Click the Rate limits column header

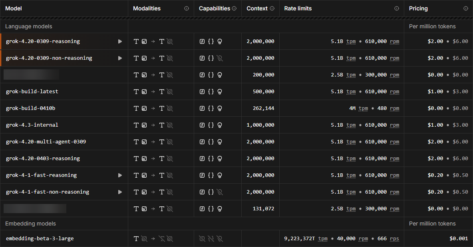[x=298, y=8]
